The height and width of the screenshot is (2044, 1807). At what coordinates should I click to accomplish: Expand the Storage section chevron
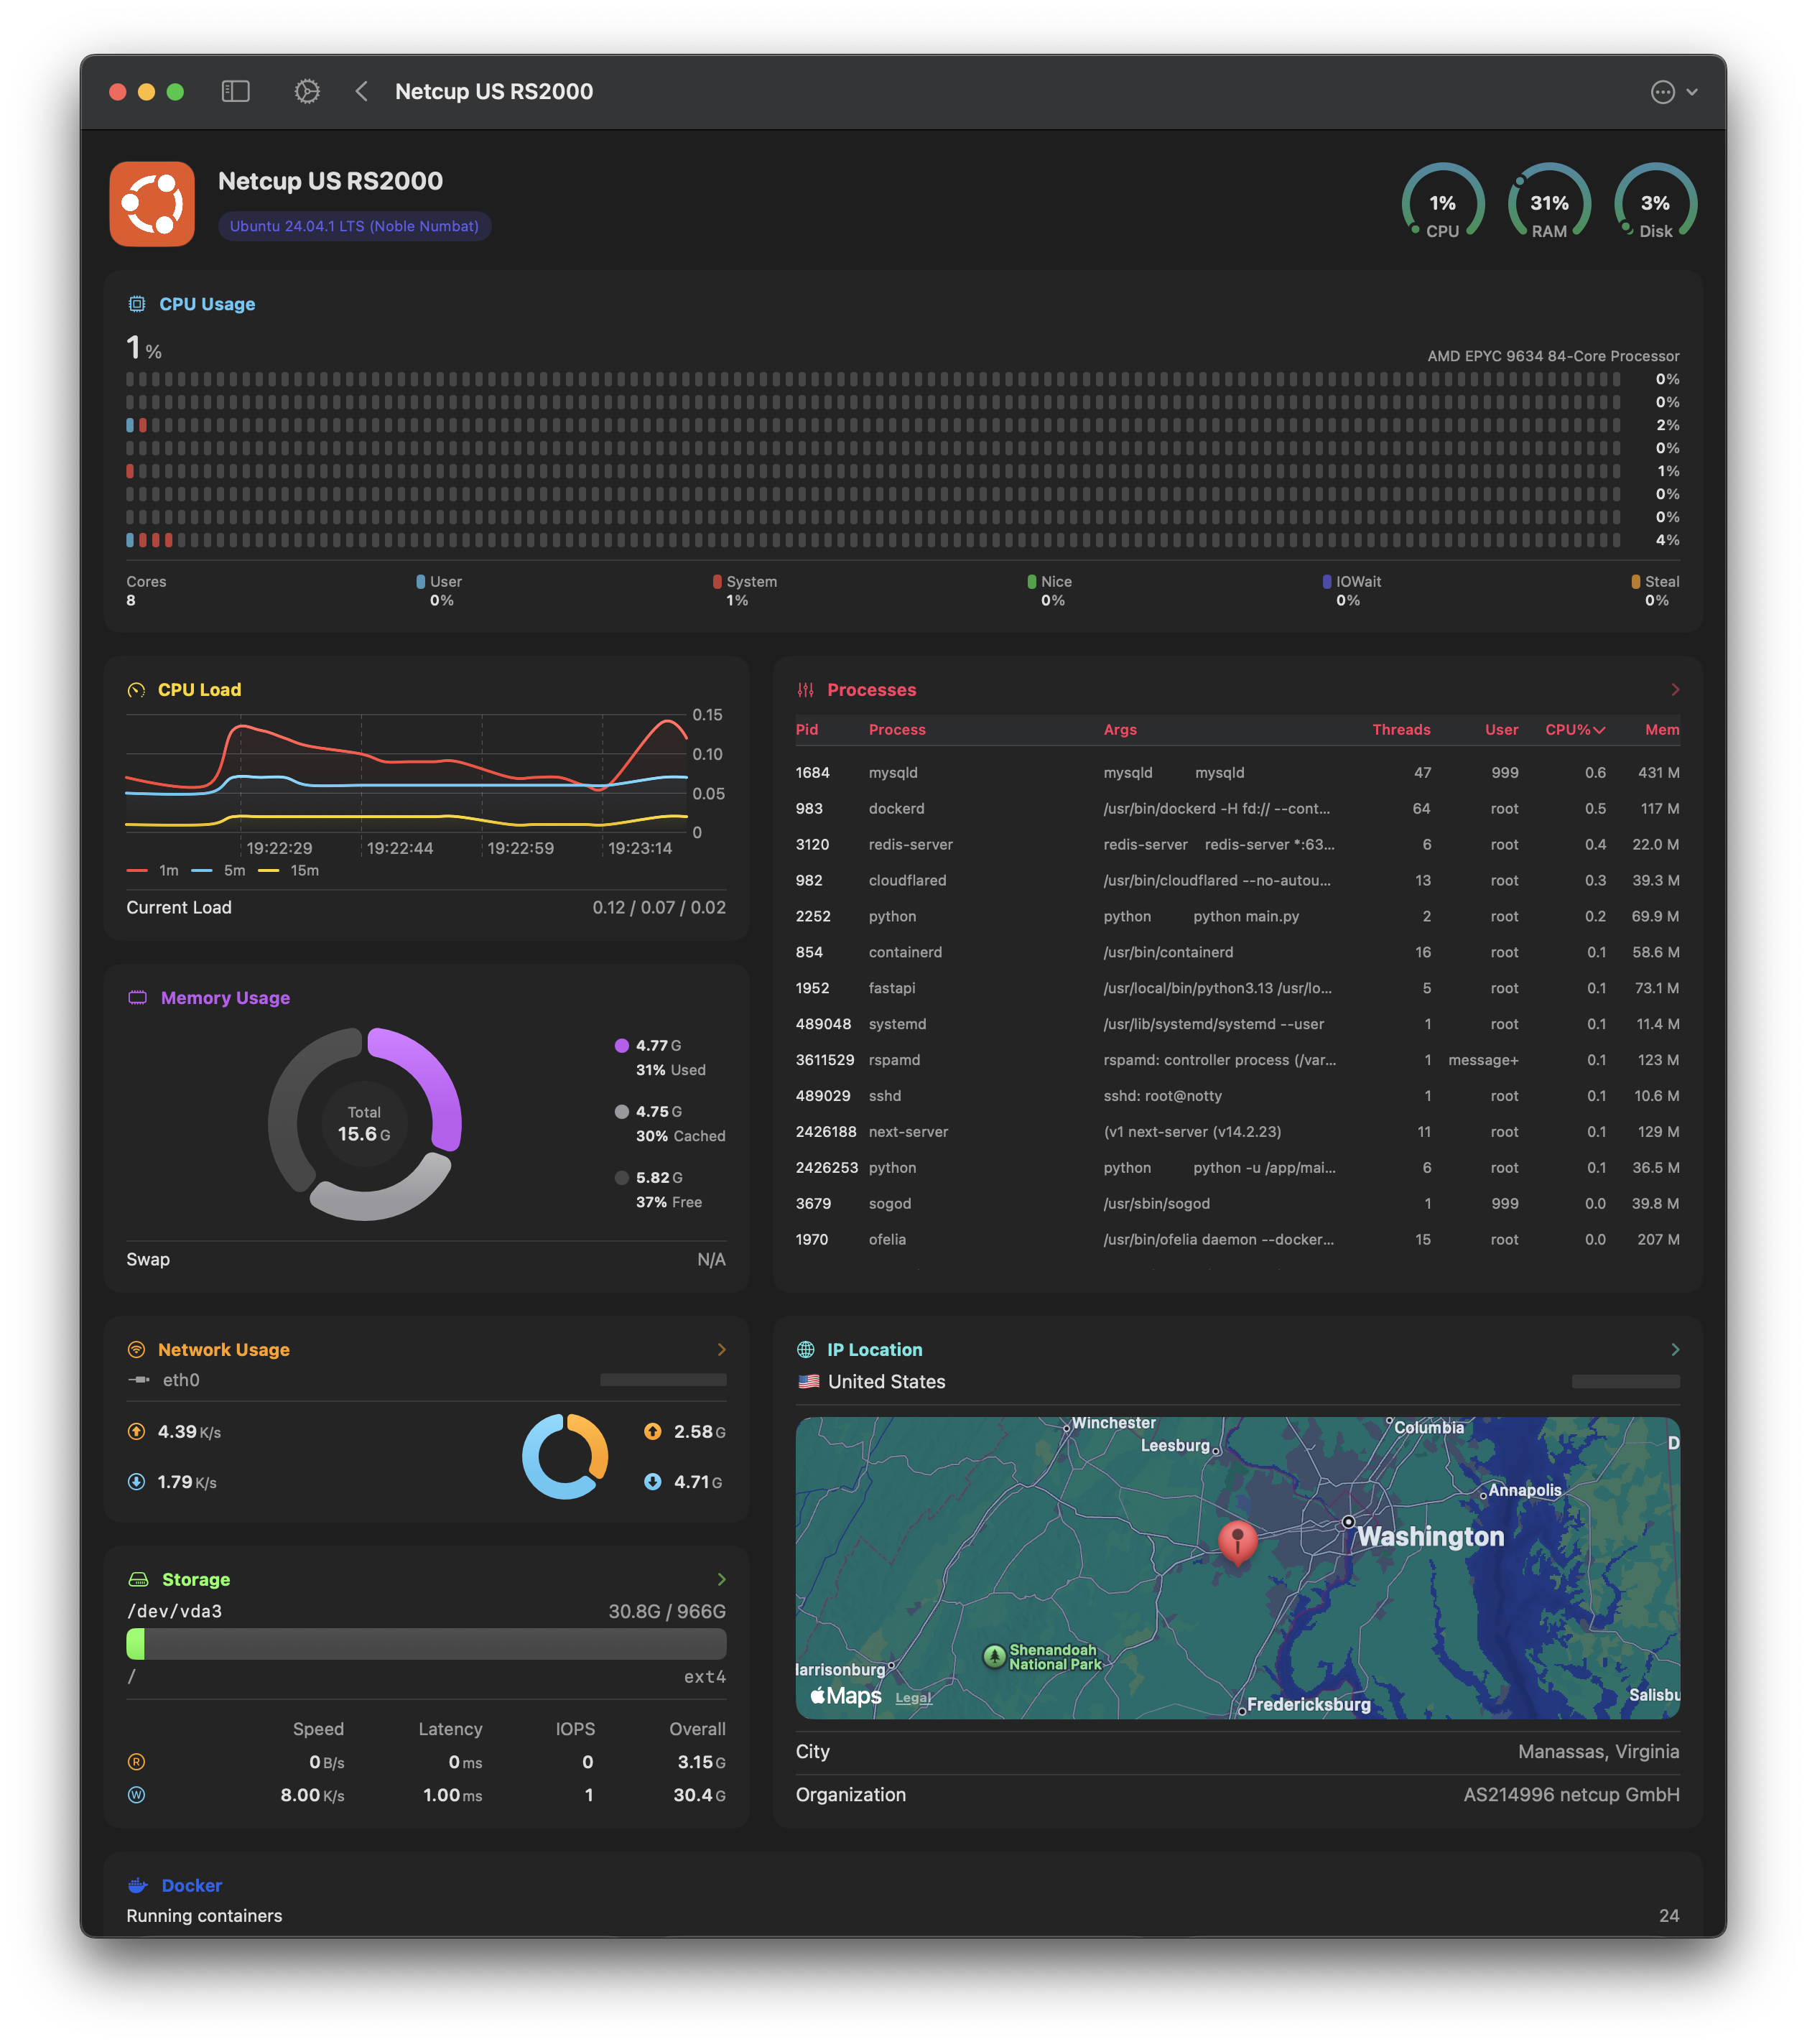coord(721,1580)
